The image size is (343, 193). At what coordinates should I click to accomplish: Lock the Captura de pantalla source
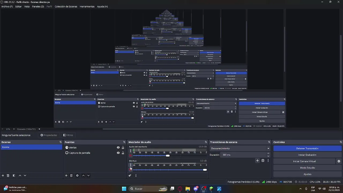(123, 153)
